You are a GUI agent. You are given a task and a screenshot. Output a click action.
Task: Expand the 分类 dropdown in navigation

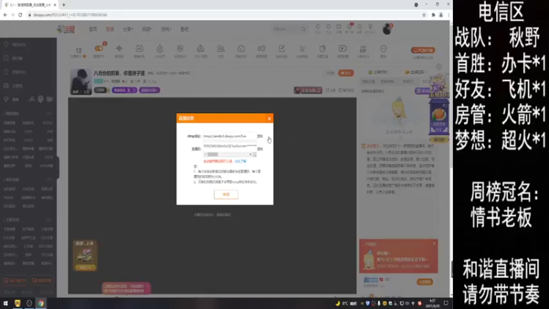128,30
